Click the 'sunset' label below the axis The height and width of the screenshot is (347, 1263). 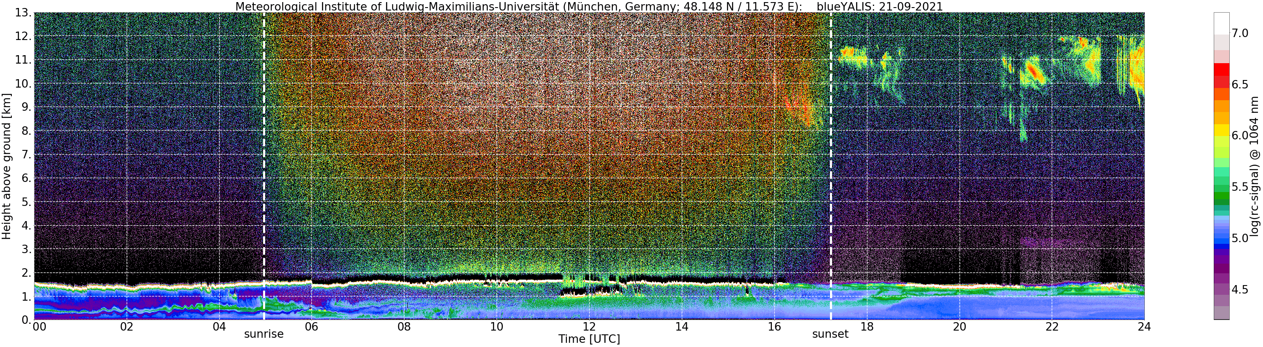click(830, 334)
